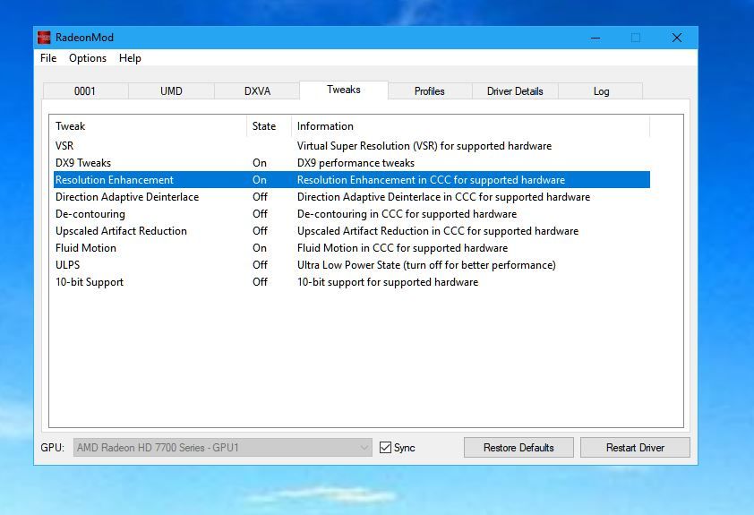
Task: Select the Fluid Motion tweak row
Action: point(352,248)
